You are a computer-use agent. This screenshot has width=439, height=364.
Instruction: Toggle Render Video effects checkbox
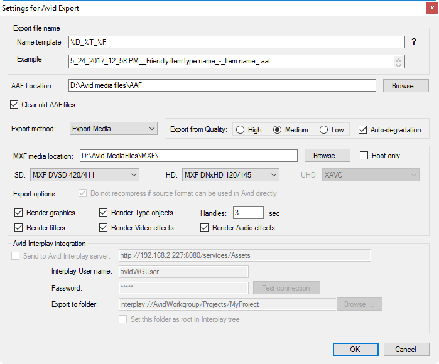[x=103, y=227]
